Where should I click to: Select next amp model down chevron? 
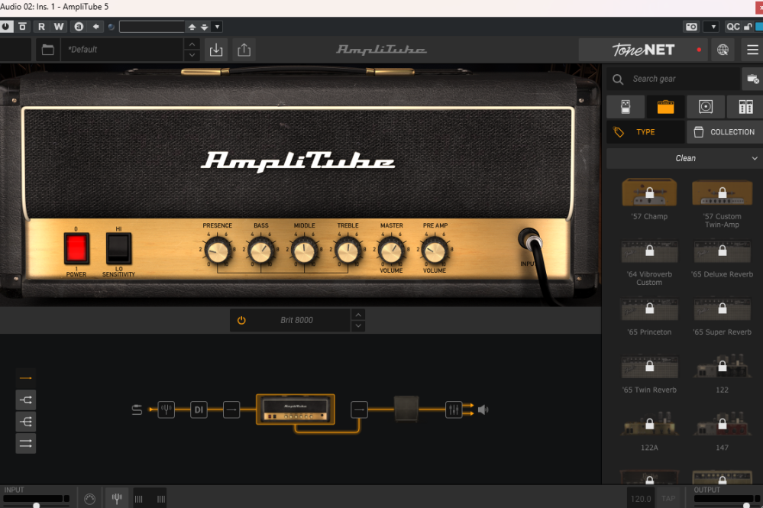358,326
